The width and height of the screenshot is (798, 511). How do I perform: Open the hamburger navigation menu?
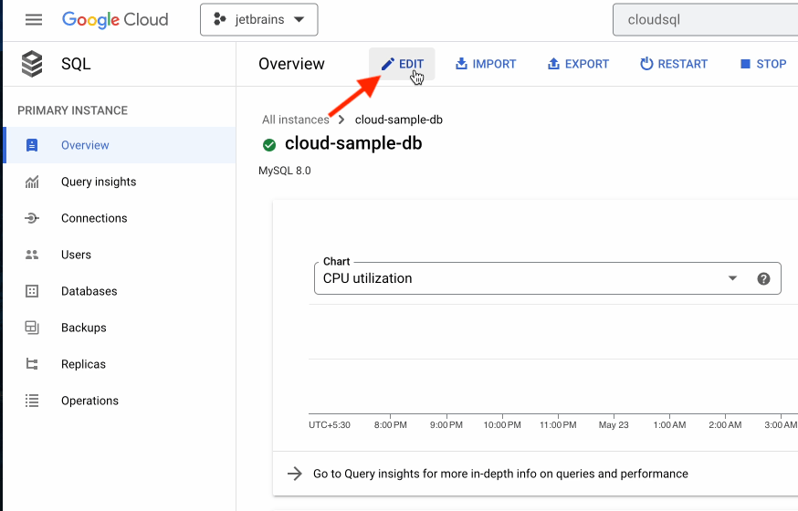click(x=34, y=19)
